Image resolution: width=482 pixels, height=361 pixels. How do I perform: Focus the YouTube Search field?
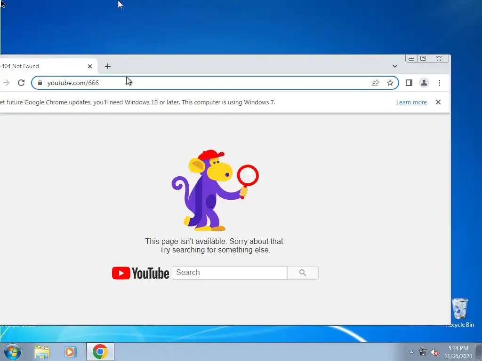pyautogui.click(x=230, y=273)
